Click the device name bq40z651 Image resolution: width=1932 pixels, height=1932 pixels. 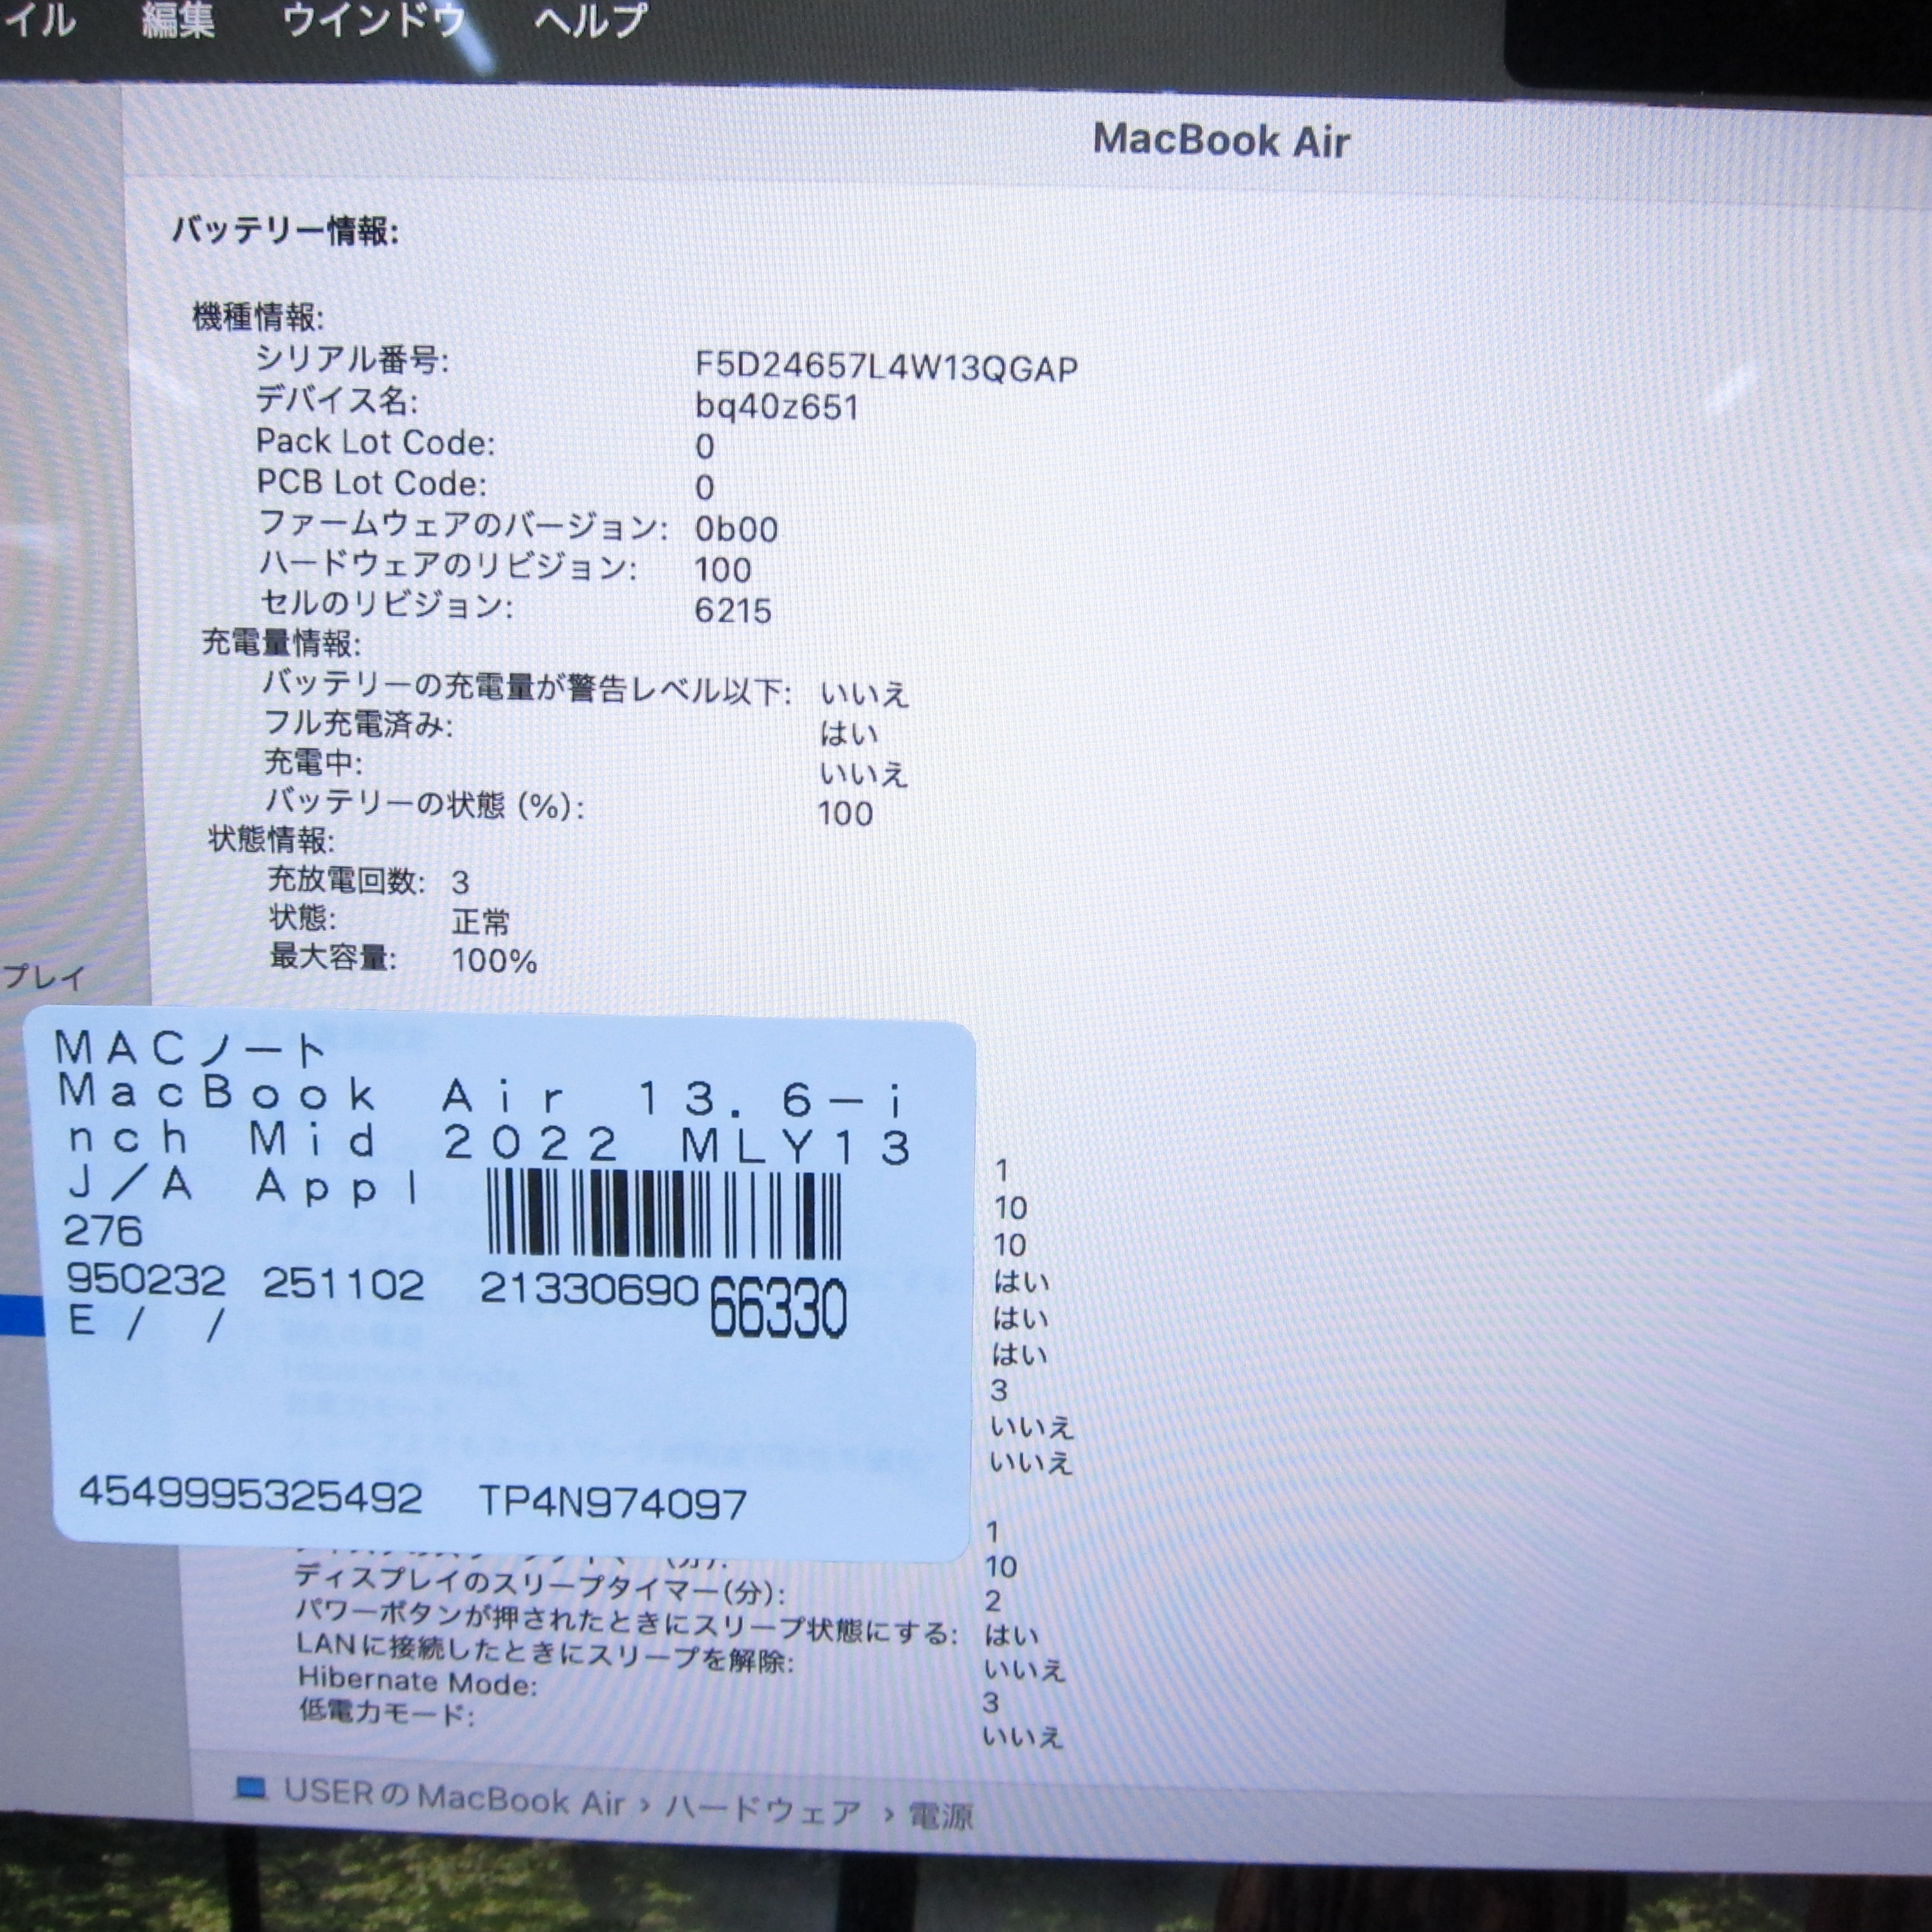(x=777, y=407)
